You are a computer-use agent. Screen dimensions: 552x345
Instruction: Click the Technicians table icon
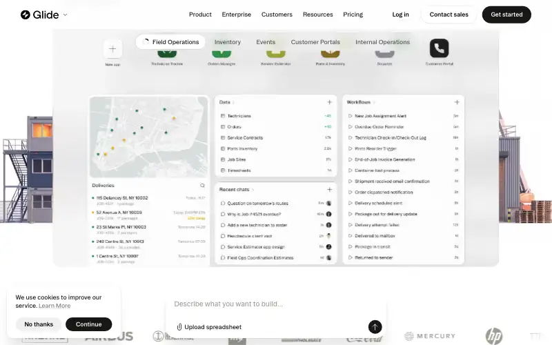coord(222,116)
